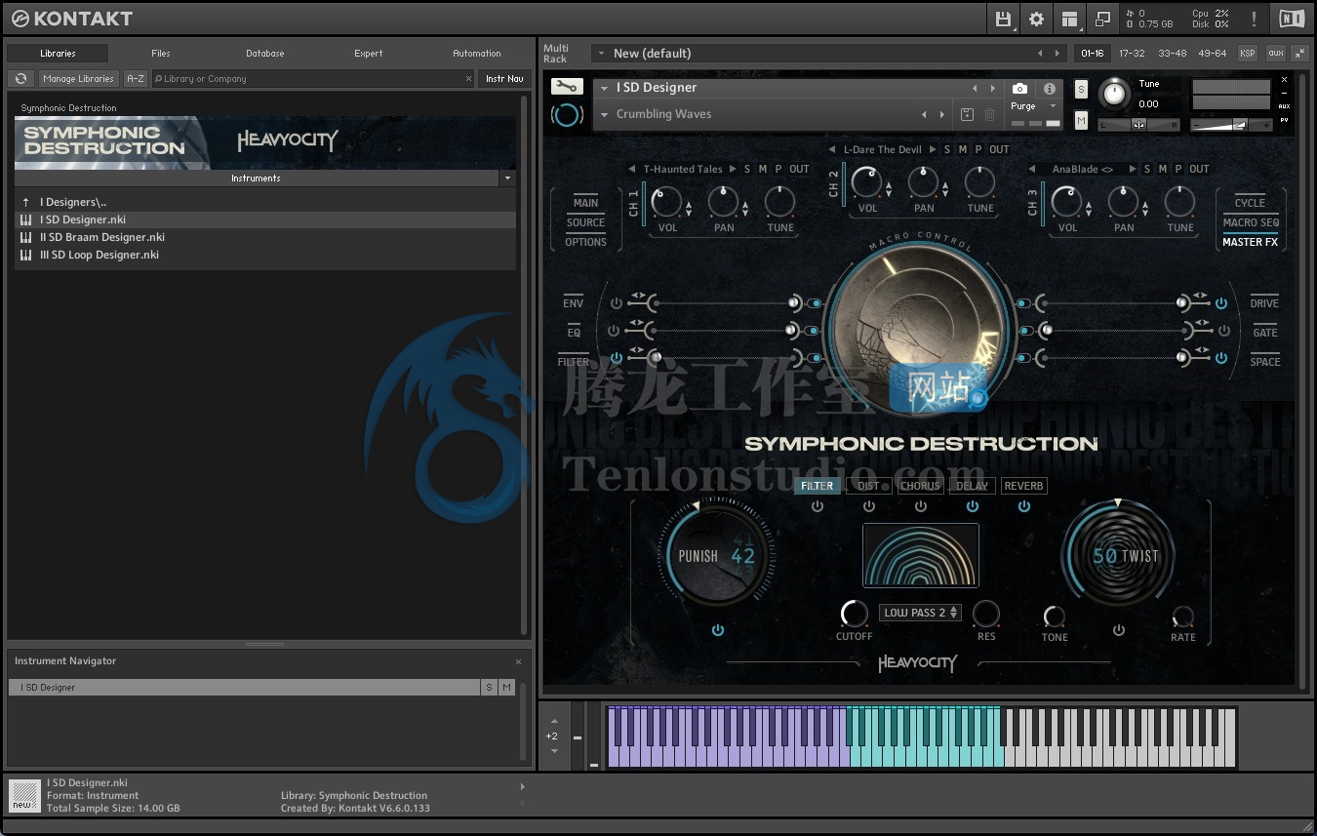Open CH 2 VOL stepper arrows
Viewport: 1317px width, 836px height.
pyautogui.click(x=889, y=187)
